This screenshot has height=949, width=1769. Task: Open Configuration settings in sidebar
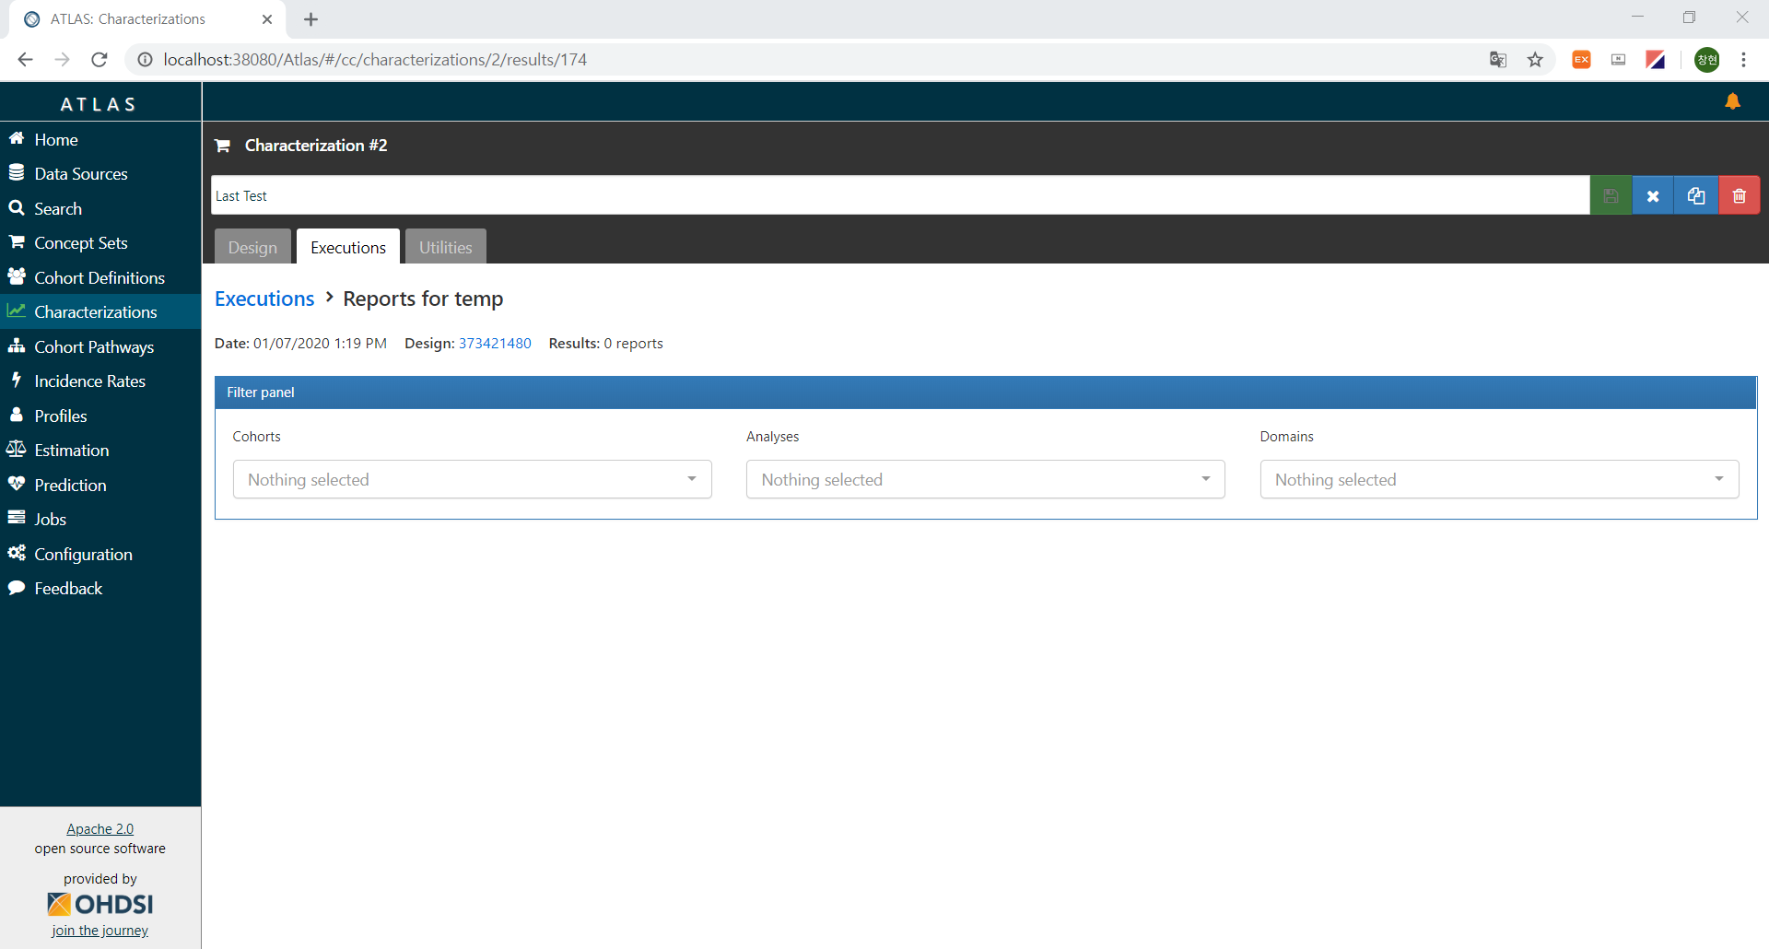[82, 554]
